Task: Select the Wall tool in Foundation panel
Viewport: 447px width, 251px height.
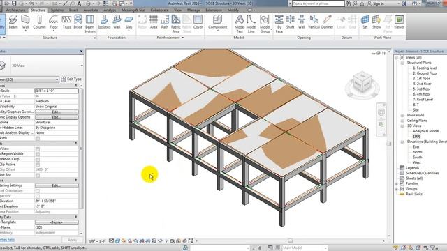Action: pos(117,22)
